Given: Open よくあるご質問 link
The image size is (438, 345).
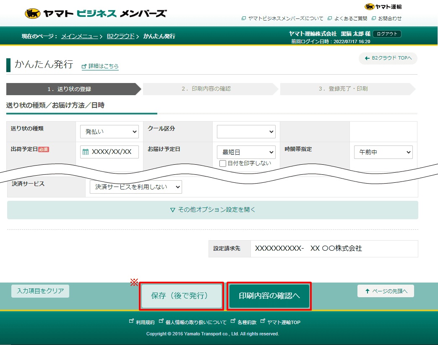Looking at the screenshot, I should point(351,18).
